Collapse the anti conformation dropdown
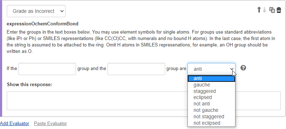Screen dimensions: 286x129 click(x=211, y=69)
